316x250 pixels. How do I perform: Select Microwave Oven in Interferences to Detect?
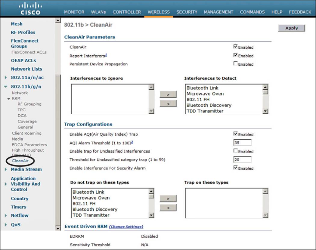tap(205, 94)
